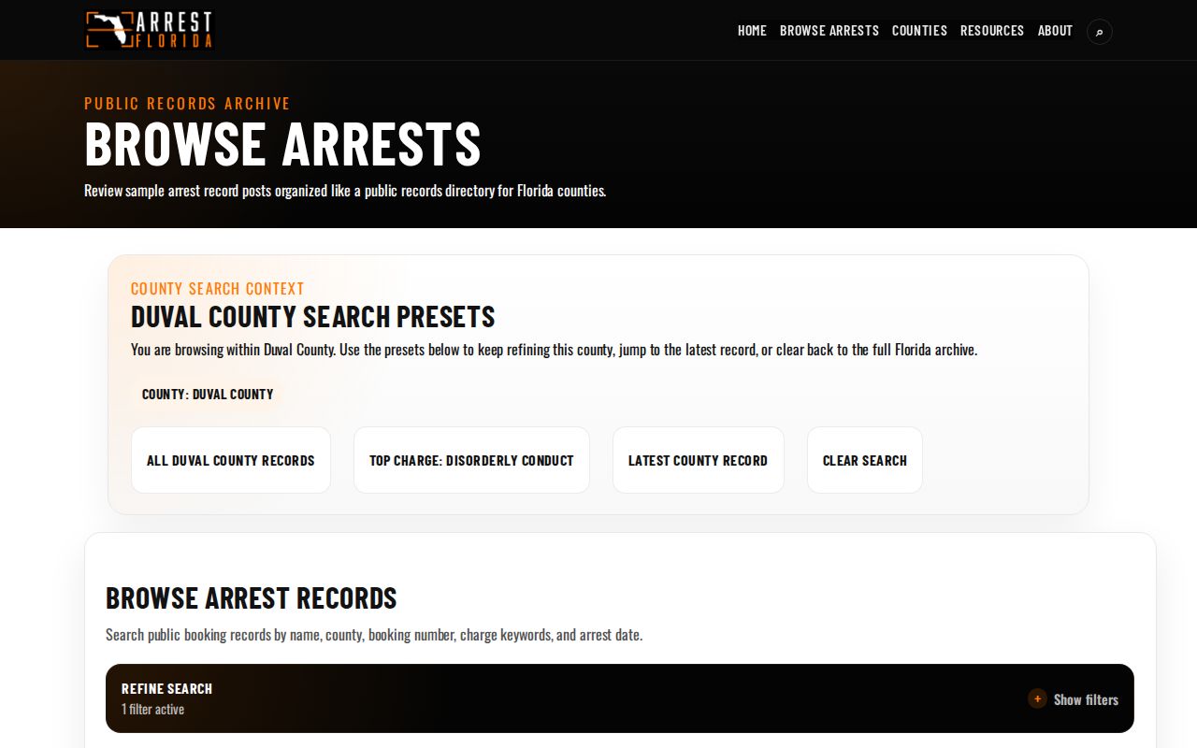The height and width of the screenshot is (748, 1197).
Task: Open the search magnifier icon in header
Action: [x=1100, y=31]
